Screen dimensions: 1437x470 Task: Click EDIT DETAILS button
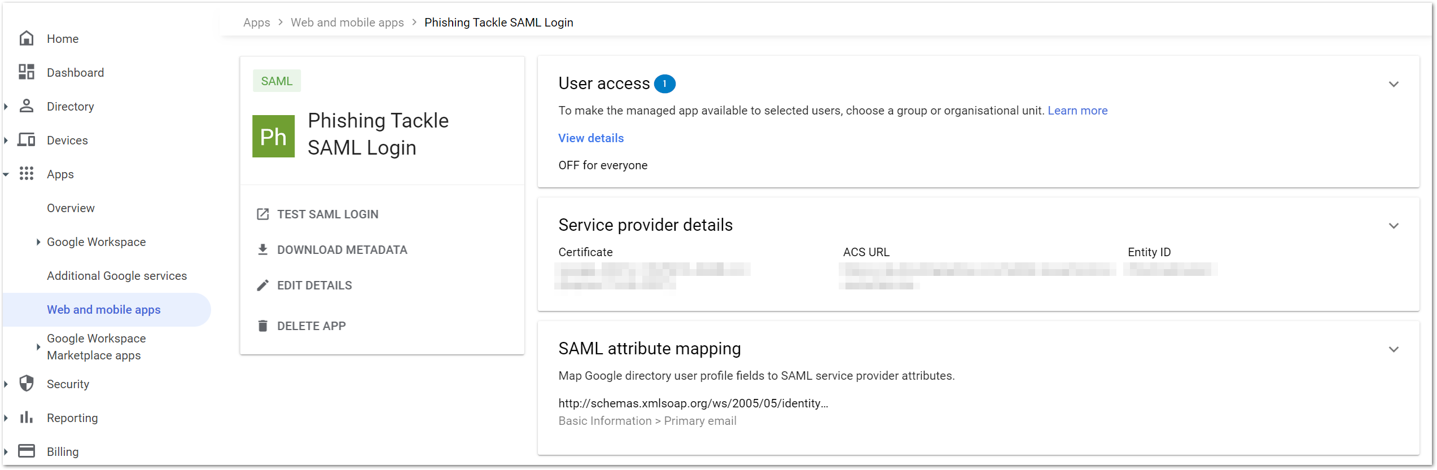tap(304, 285)
